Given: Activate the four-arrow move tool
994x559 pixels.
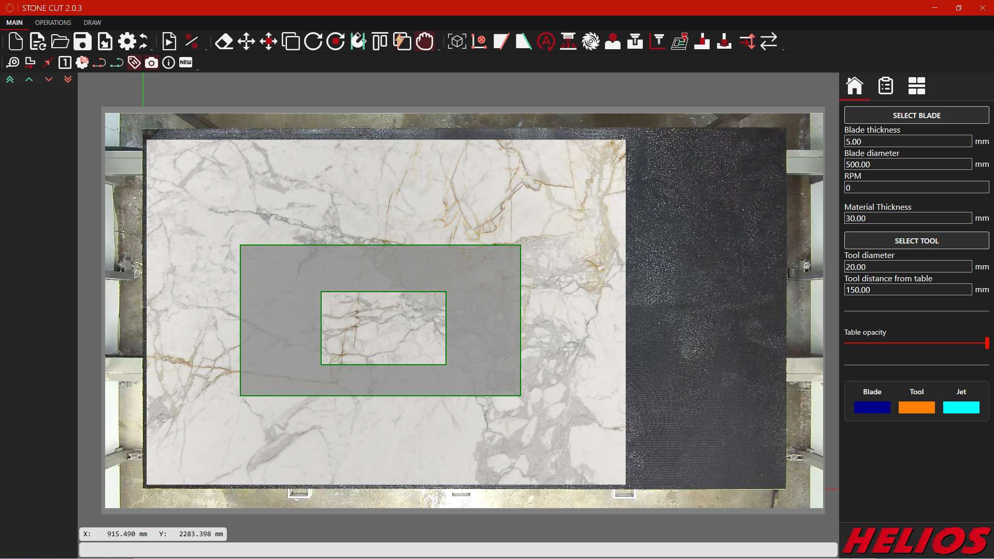Looking at the screenshot, I should (246, 41).
